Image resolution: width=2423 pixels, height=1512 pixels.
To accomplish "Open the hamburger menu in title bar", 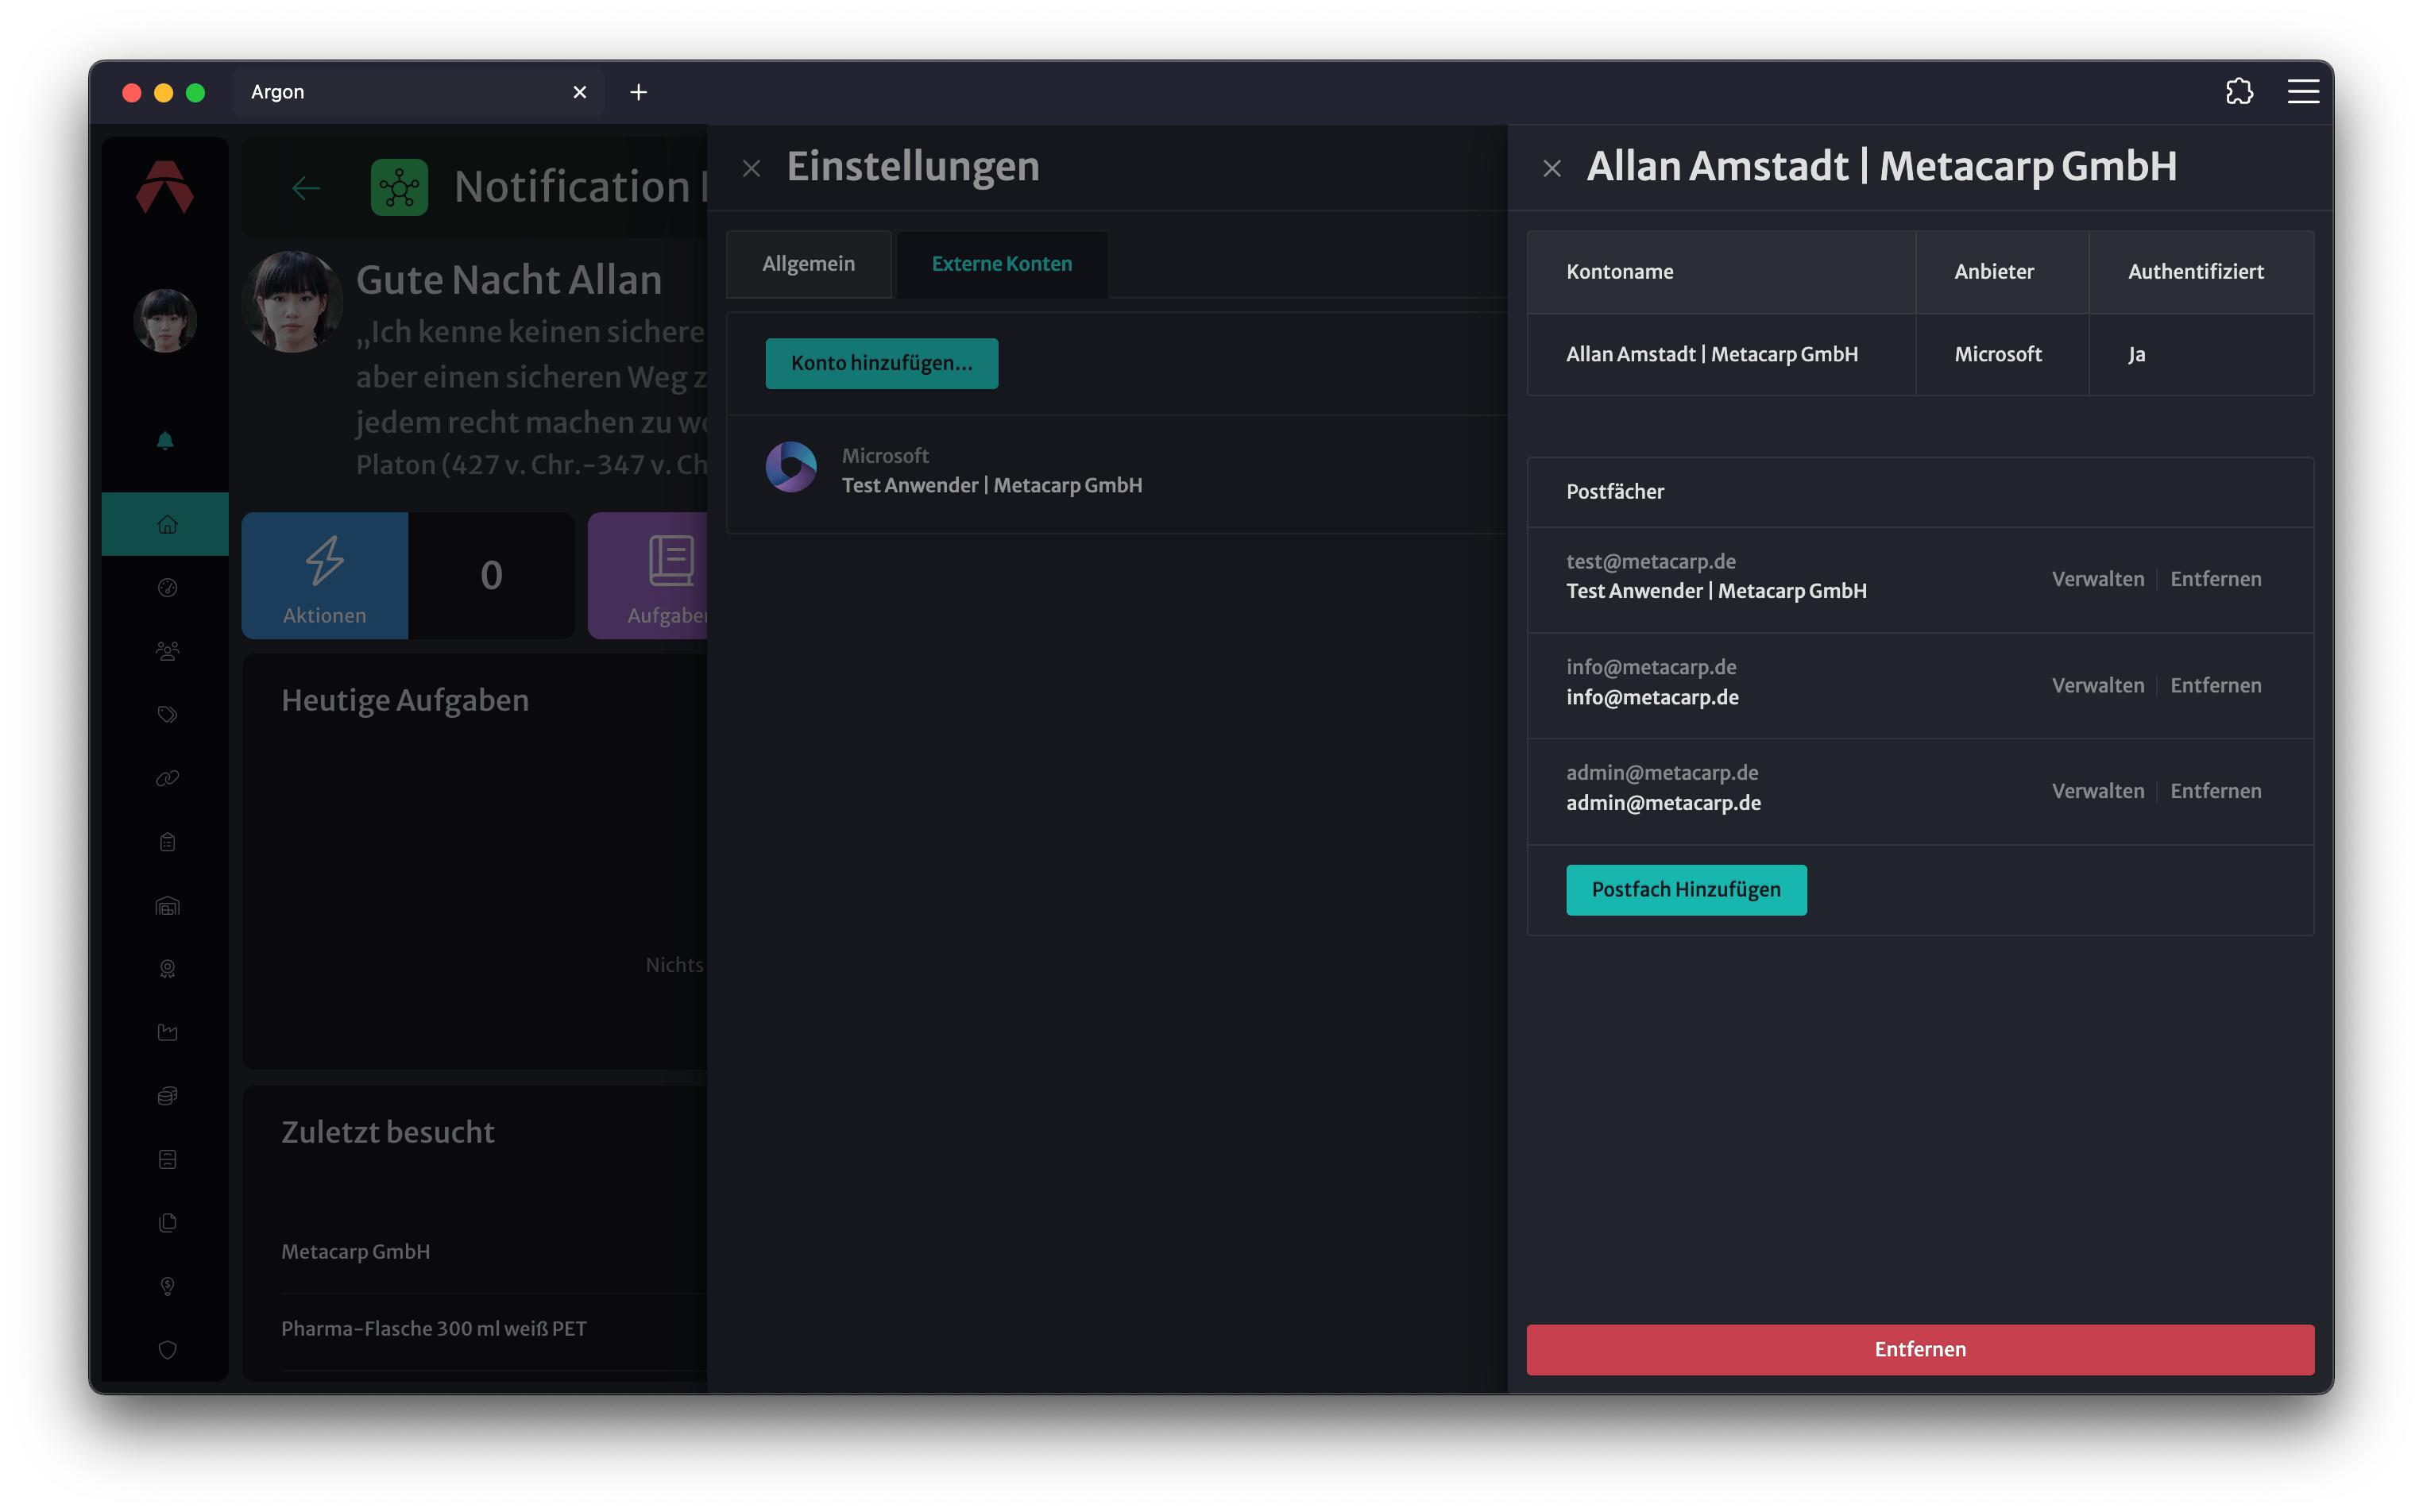I will click(x=2302, y=92).
